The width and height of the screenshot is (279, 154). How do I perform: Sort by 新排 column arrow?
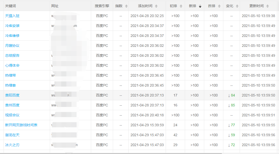coord(200,6)
